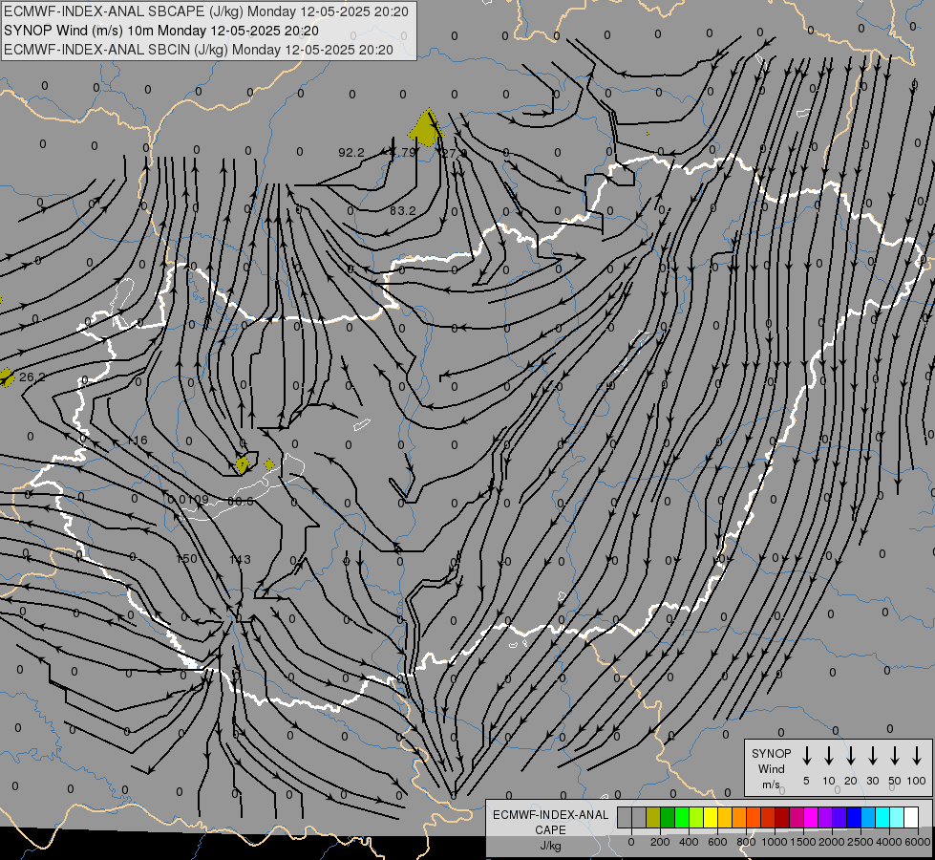Click the ECMWF-INDEX-ANAL CAPE legend title
Image resolution: width=935 pixels, height=860 pixels.
(x=550, y=822)
